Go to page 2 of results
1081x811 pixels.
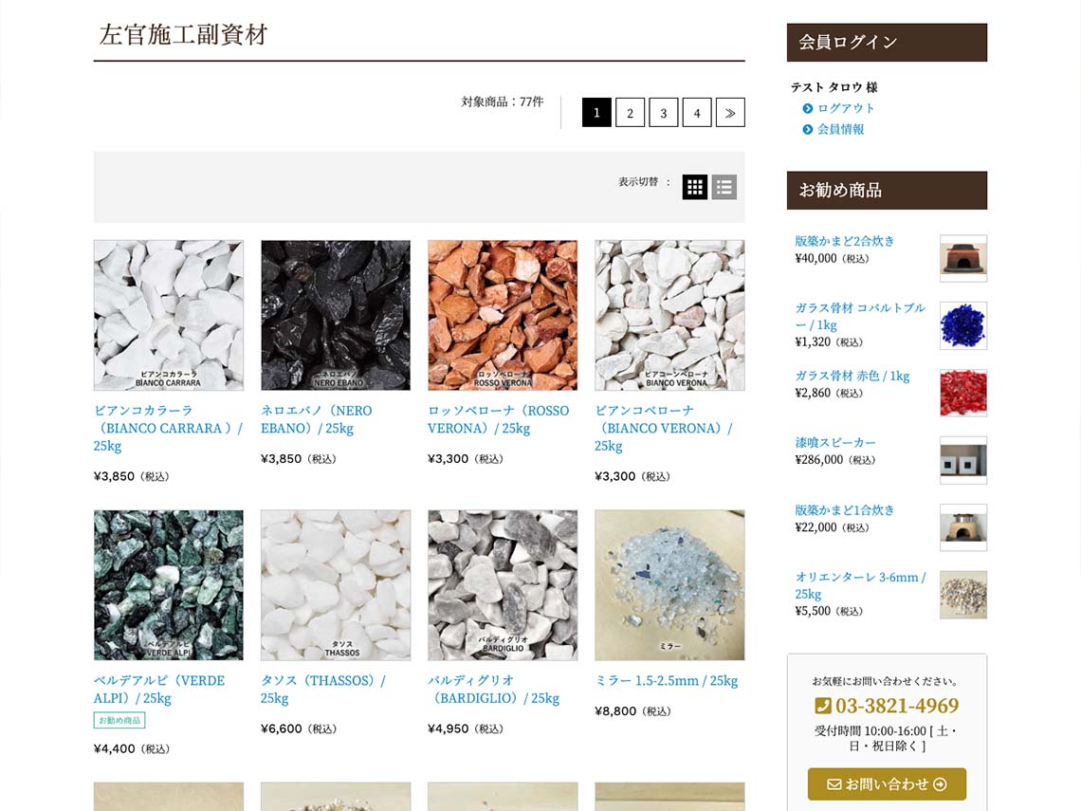(x=630, y=113)
